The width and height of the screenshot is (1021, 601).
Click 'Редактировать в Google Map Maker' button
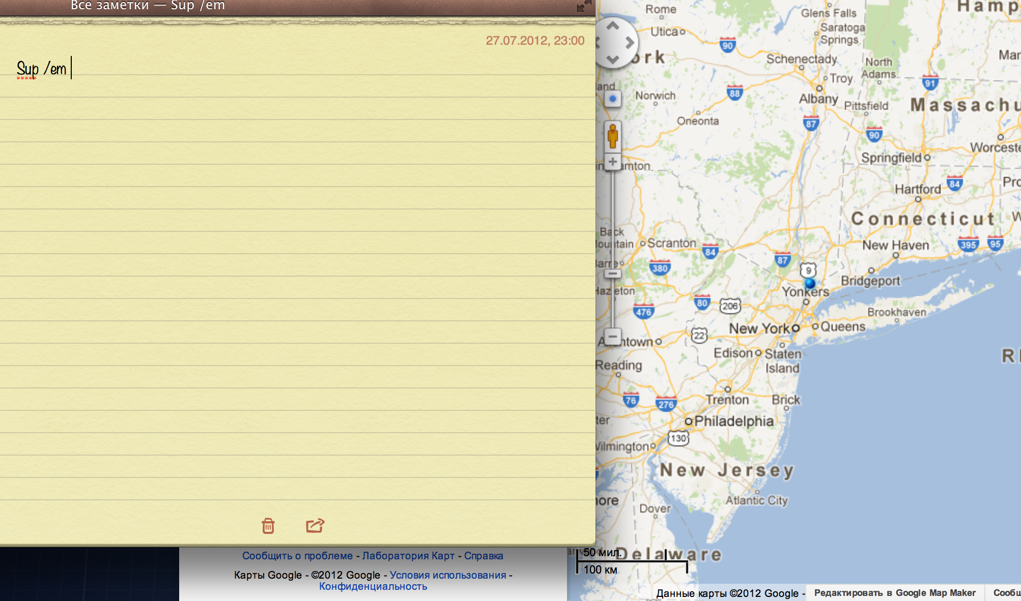click(x=895, y=593)
